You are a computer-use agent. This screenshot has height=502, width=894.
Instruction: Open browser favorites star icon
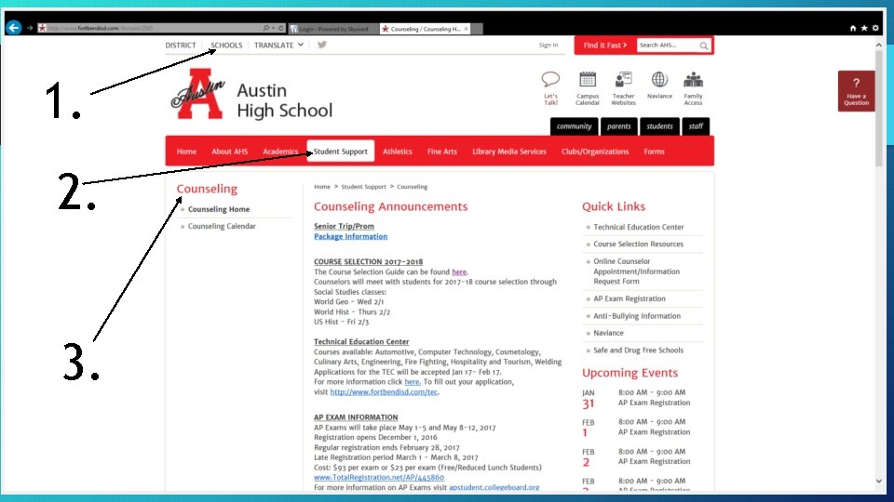point(864,28)
